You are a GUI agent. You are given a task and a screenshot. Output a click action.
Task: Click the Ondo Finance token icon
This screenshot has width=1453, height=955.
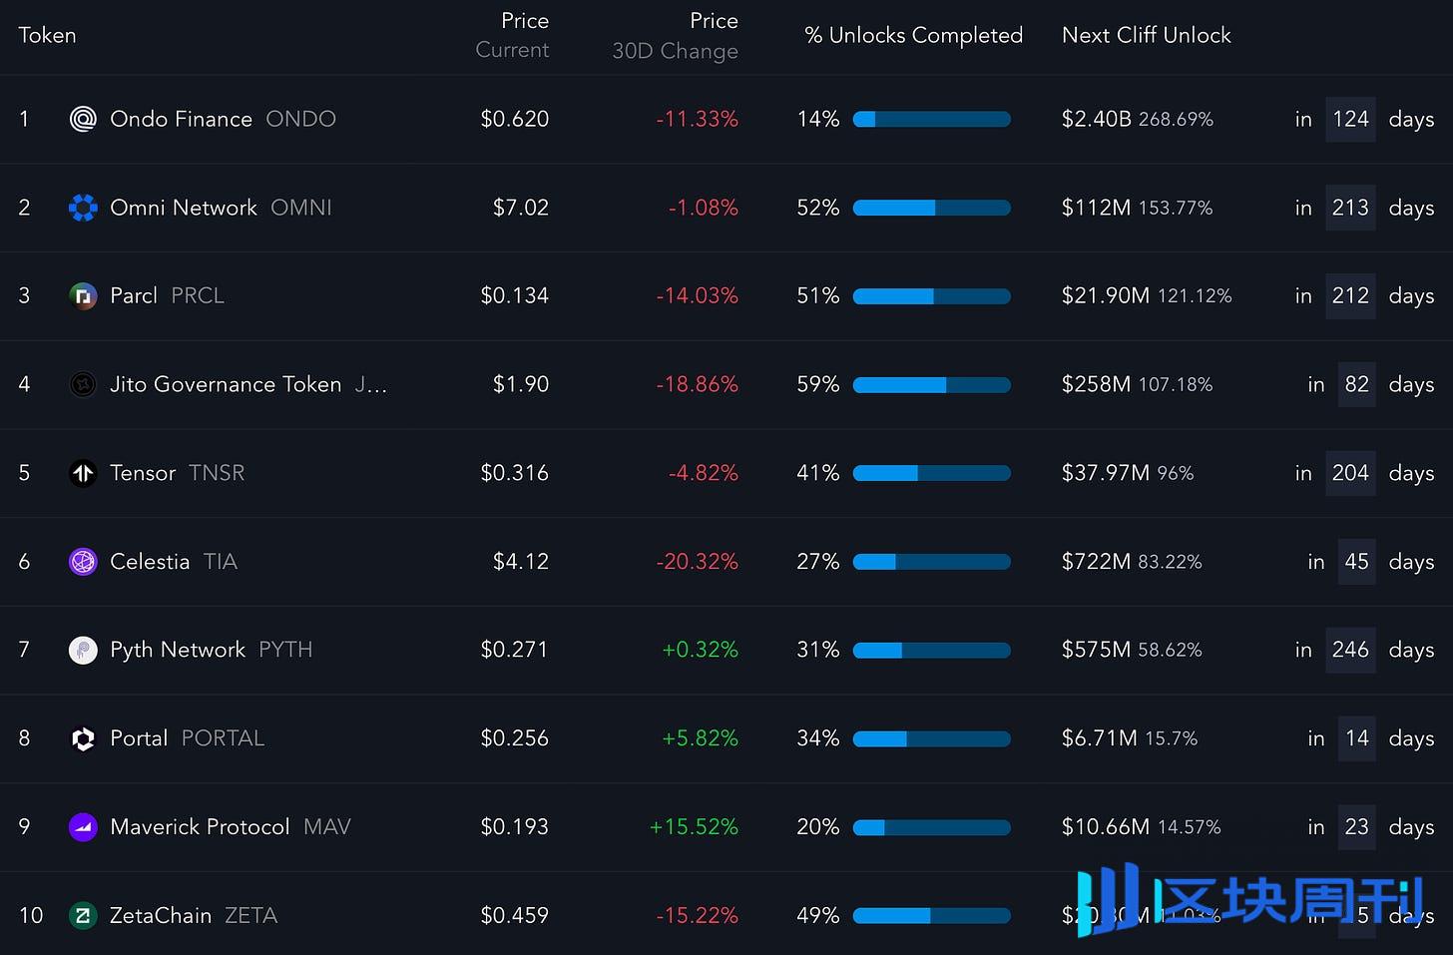click(x=83, y=120)
